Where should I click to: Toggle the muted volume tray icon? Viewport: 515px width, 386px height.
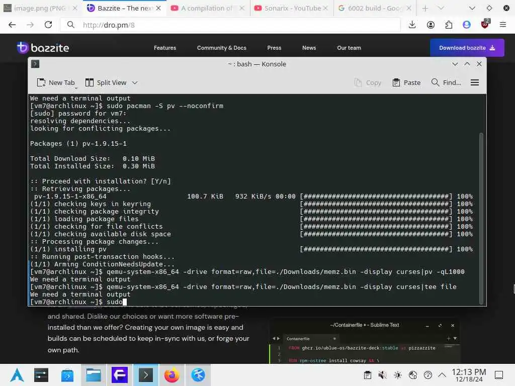[382, 375]
